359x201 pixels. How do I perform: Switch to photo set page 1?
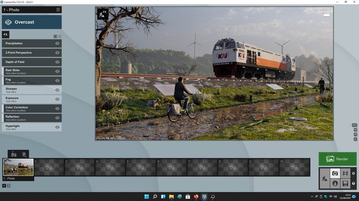point(4,186)
